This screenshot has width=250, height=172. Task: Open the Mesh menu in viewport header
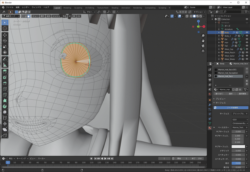pyautogui.click(x=56, y=16)
